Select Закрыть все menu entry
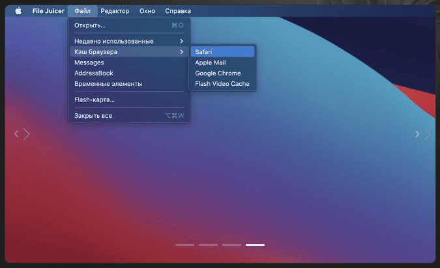Image resolution: width=440 pixels, height=268 pixels. [129, 116]
